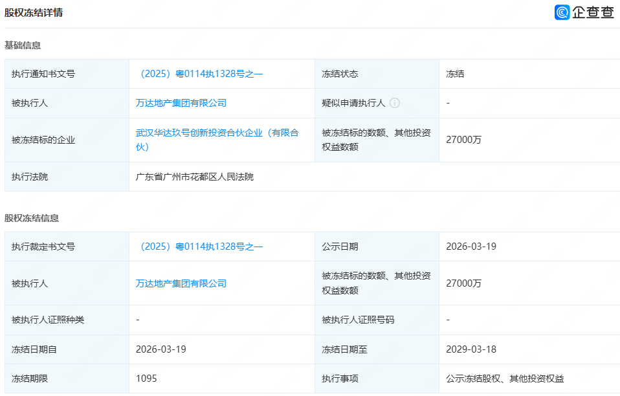This screenshot has width=620, height=396.
Task: Click the 冻结日期自 value 2026-03-19
Action: 161,349
